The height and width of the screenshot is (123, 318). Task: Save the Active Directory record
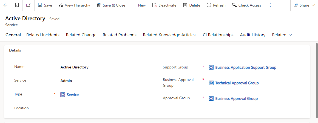tap(45, 5)
